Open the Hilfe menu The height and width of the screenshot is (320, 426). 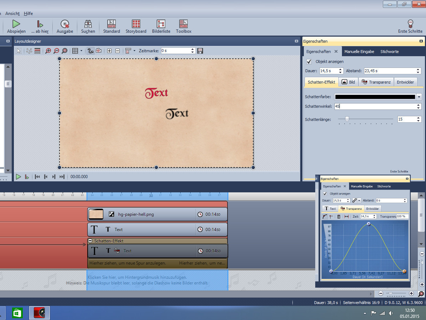28,14
